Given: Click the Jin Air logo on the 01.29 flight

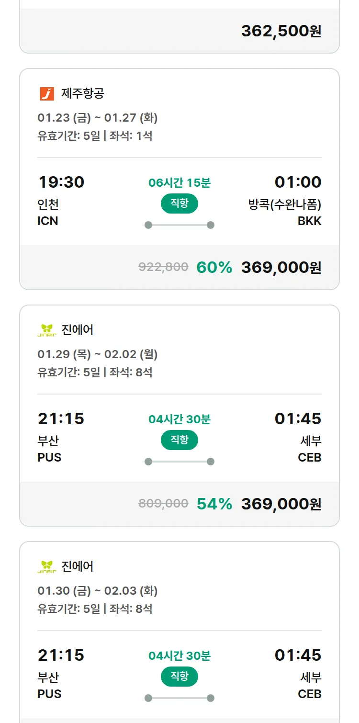Looking at the screenshot, I should point(47,330).
